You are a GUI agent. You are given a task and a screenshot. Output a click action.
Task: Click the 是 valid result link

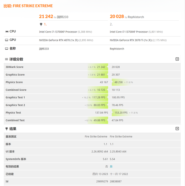[111, 166]
